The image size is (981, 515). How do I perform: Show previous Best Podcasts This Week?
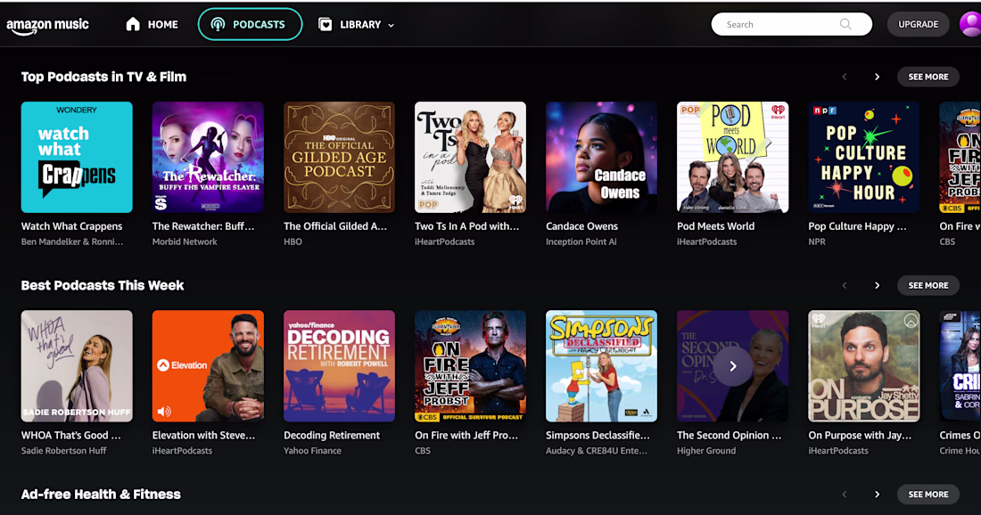[x=844, y=286]
